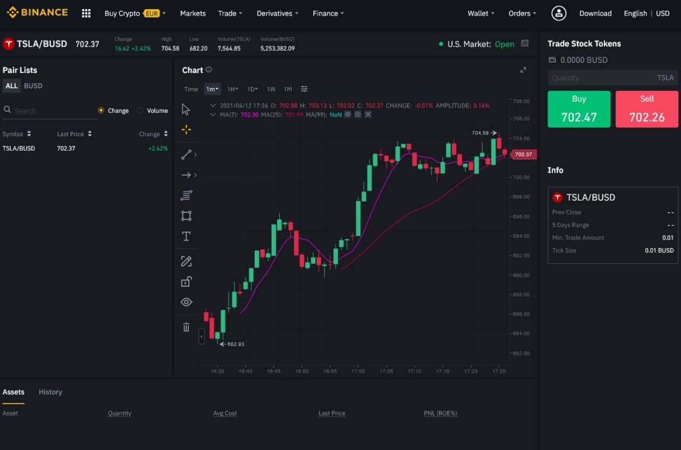Open chart display settings sliders icon
681x450 pixels.
tap(304, 89)
